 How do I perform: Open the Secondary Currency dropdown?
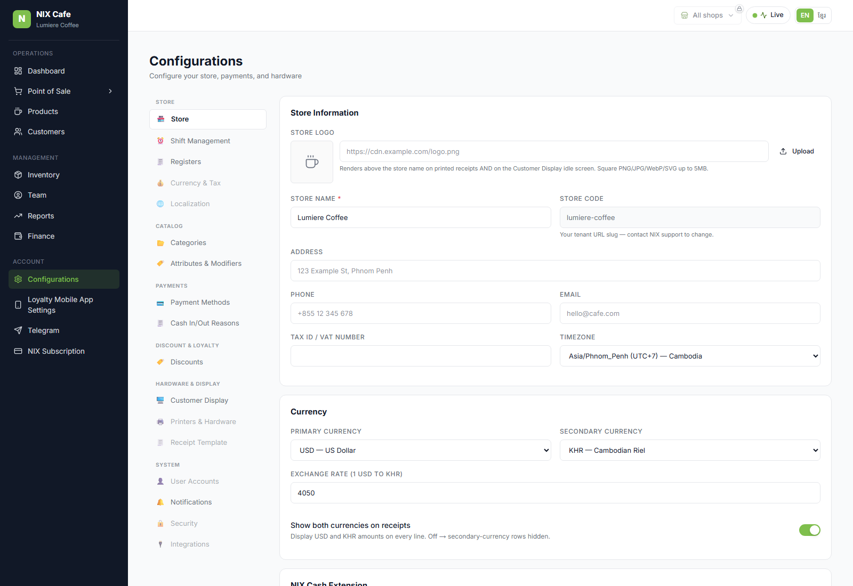coord(690,450)
